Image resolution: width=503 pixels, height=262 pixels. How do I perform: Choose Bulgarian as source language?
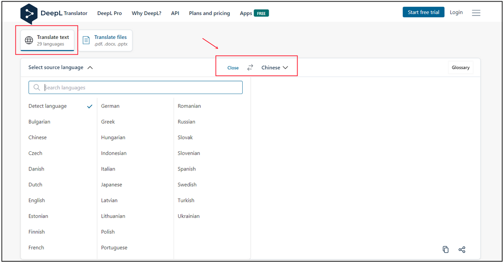click(39, 122)
